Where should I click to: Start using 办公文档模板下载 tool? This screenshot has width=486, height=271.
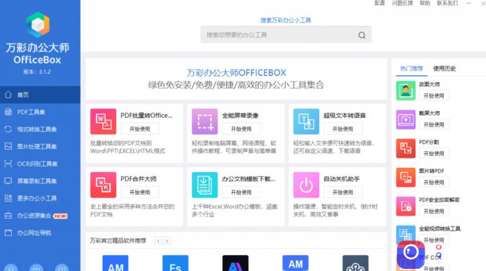(x=241, y=192)
